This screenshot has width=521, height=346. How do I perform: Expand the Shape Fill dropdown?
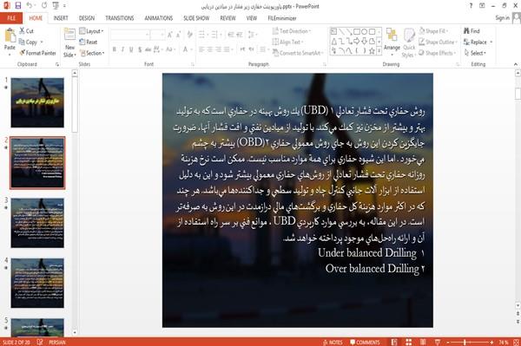[433, 31]
